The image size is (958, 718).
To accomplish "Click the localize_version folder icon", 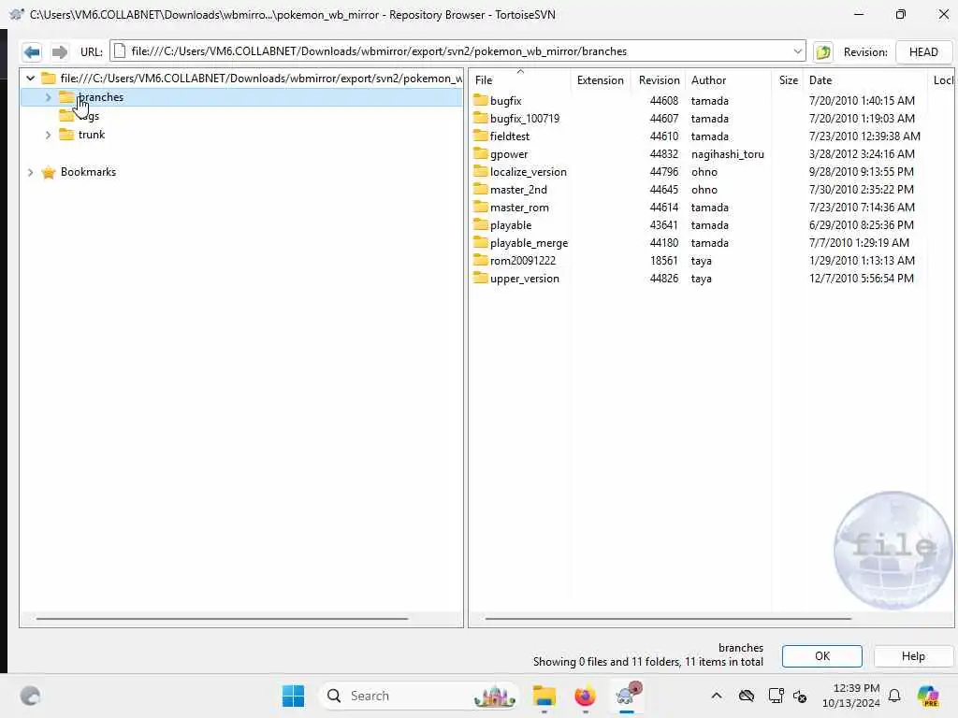I will (481, 172).
